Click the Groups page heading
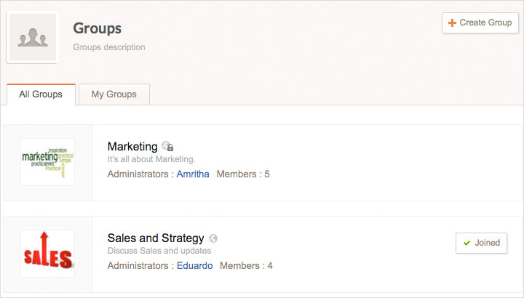Image resolution: width=524 pixels, height=298 pixels. click(x=97, y=28)
